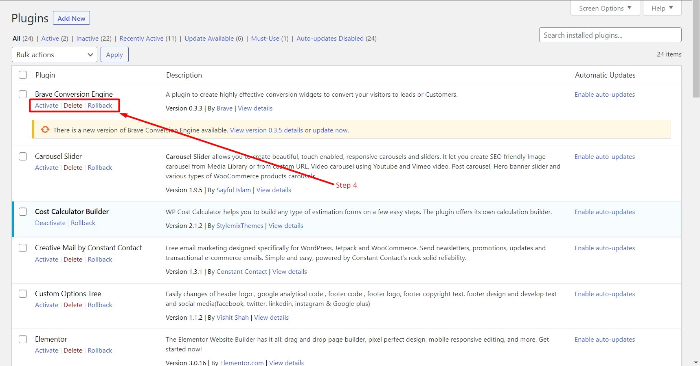View details of Creative Mail plugin
Image resolution: width=700 pixels, height=366 pixels.
click(290, 271)
